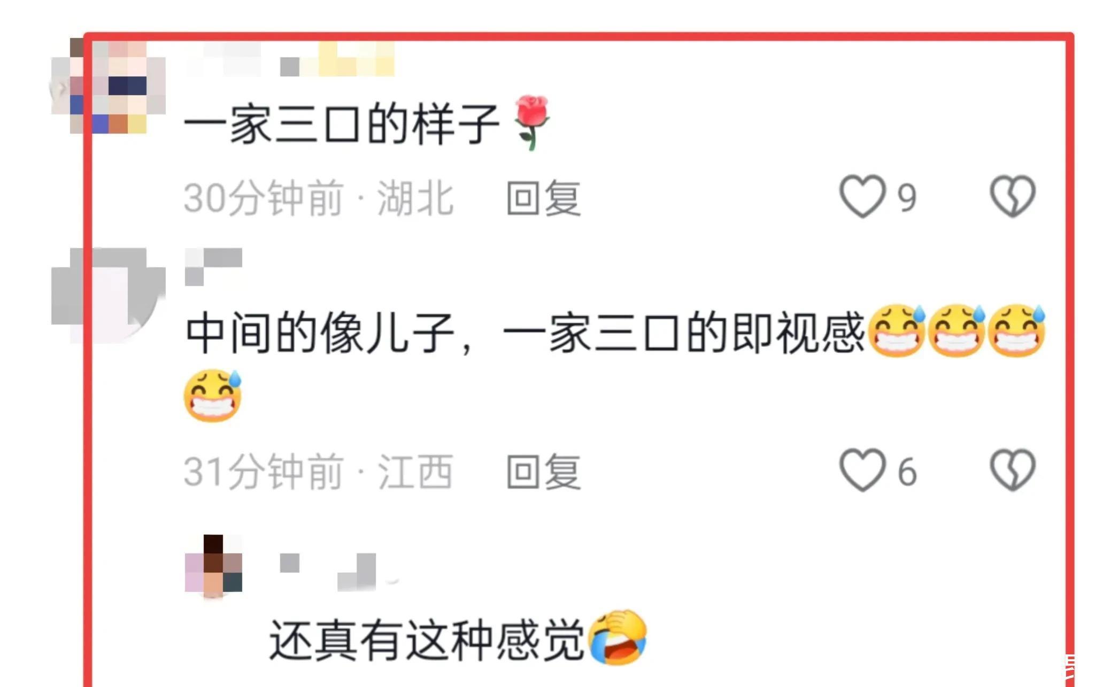This screenshot has width=1095, height=687.
Task: Tap the second commenter's blurred username
Action: point(213,266)
